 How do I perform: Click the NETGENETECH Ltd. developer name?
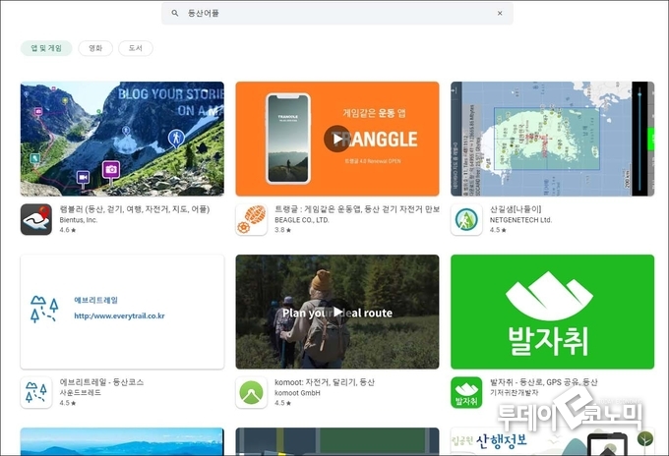pos(520,220)
